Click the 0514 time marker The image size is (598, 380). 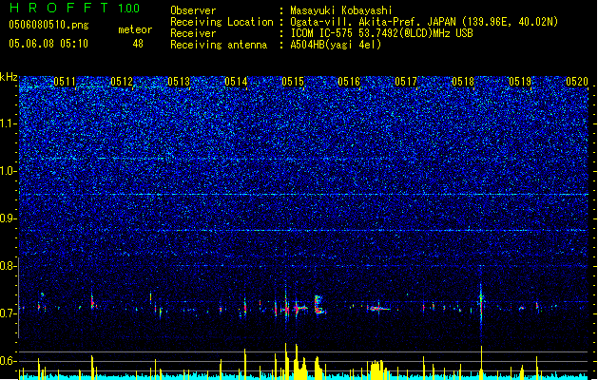tap(236, 82)
